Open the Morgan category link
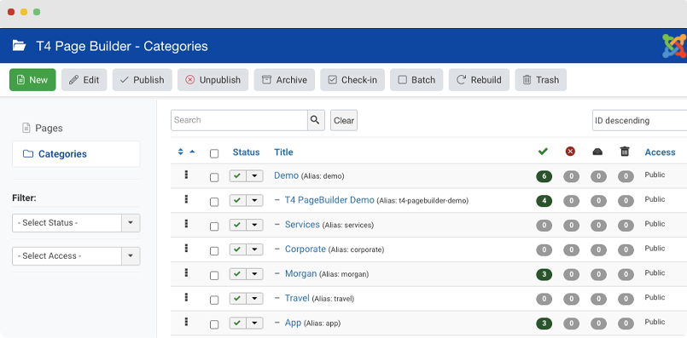Image resolution: width=687 pixels, height=338 pixels. pyautogui.click(x=300, y=274)
